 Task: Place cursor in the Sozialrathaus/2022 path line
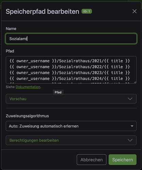coord(69,67)
